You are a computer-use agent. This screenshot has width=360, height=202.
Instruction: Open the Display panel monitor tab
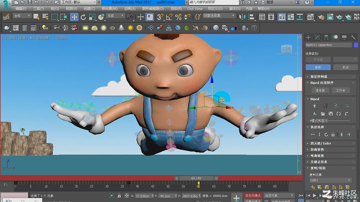(x=344, y=37)
